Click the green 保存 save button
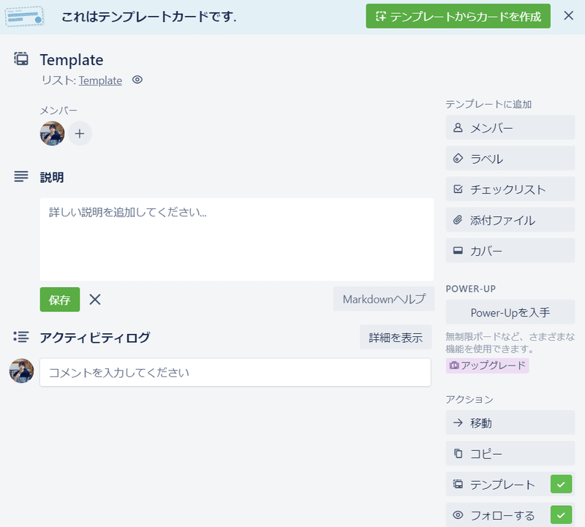Viewport: 585px width, 527px height. (59, 300)
